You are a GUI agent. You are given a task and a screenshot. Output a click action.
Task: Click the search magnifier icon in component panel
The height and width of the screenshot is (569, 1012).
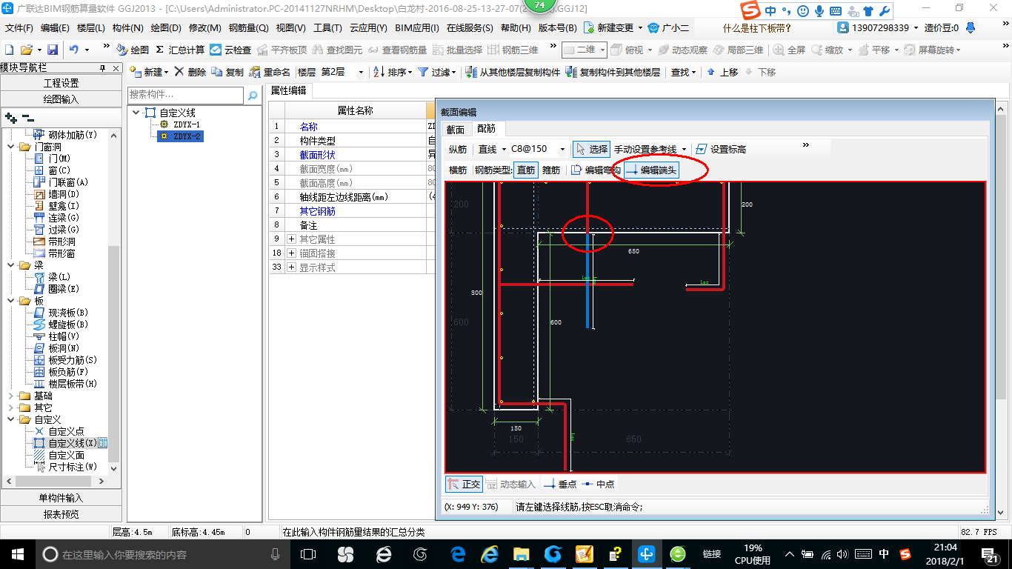[253, 95]
